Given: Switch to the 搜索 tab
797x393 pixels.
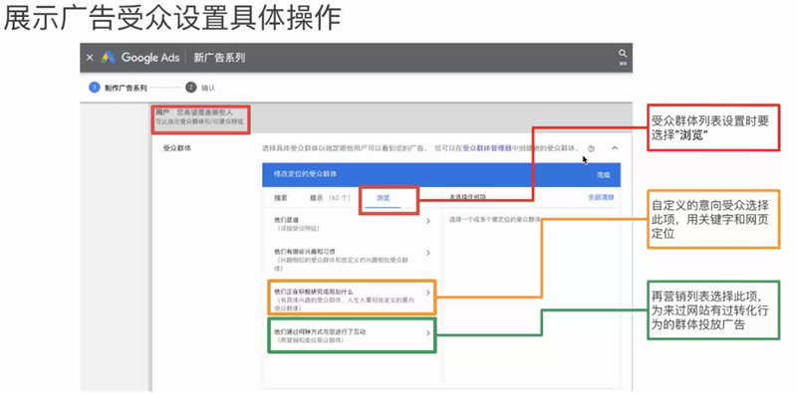Looking at the screenshot, I should click(x=281, y=198).
